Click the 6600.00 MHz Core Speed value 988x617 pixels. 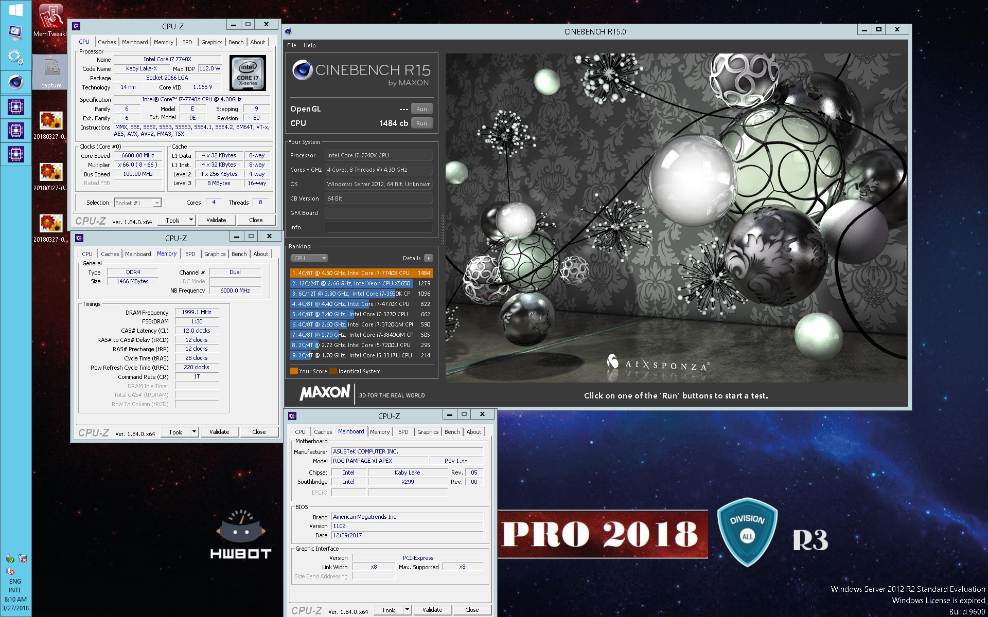pyautogui.click(x=138, y=155)
